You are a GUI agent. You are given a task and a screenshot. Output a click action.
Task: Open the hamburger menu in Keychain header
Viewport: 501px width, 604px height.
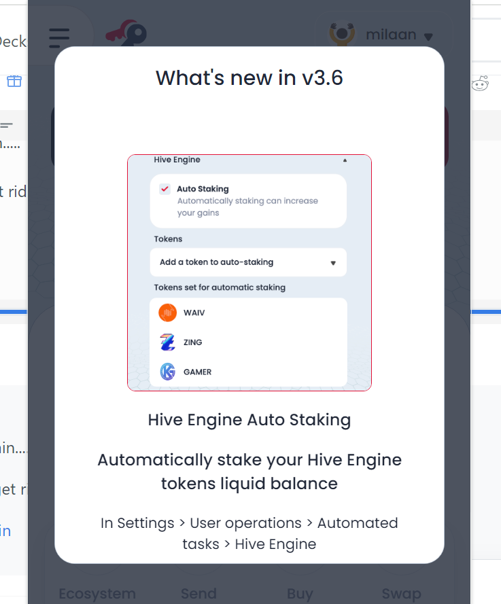[x=59, y=38]
